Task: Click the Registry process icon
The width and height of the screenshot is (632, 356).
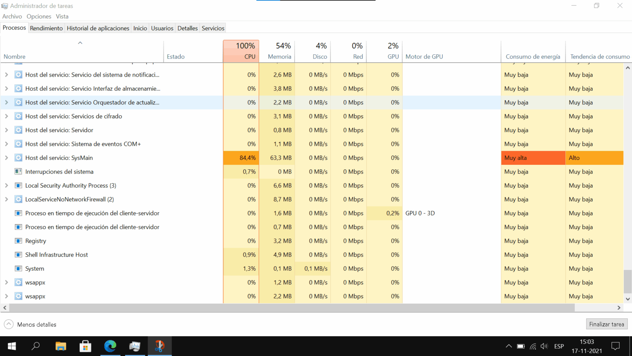Action: point(18,241)
